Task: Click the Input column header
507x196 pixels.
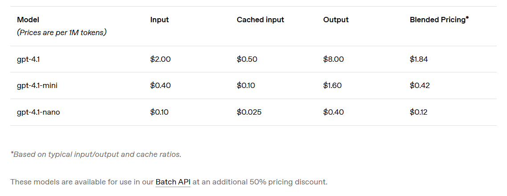Action: (x=159, y=20)
